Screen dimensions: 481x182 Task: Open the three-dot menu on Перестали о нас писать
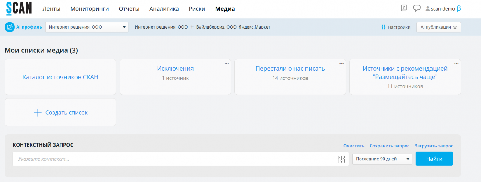342,63
